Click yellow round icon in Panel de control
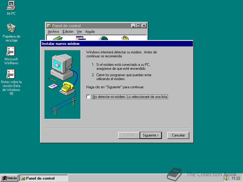The width and height of the screenshot is (243, 182). (125, 38)
